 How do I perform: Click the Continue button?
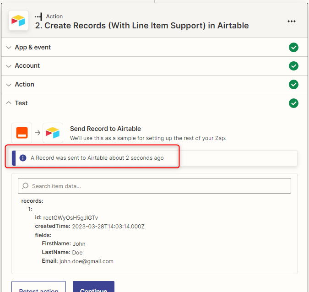click(93, 287)
